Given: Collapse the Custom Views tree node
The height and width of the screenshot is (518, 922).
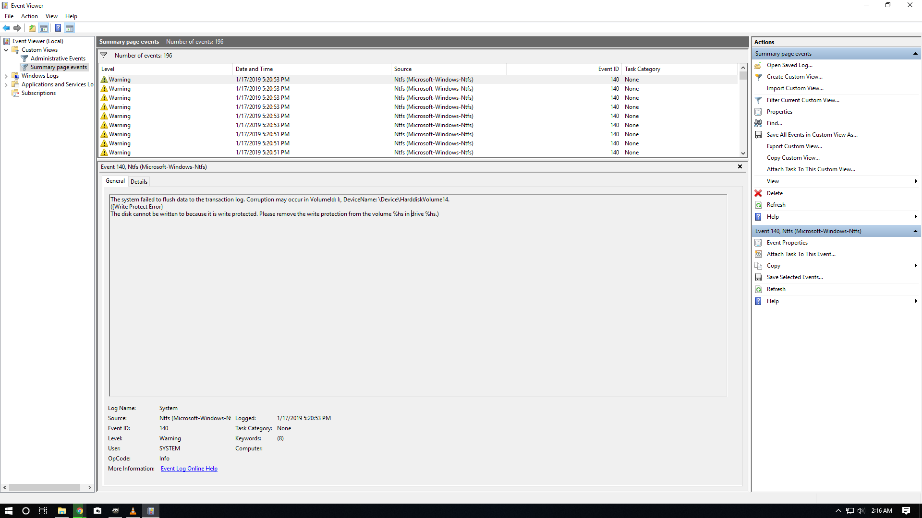Looking at the screenshot, I should click(x=6, y=50).
